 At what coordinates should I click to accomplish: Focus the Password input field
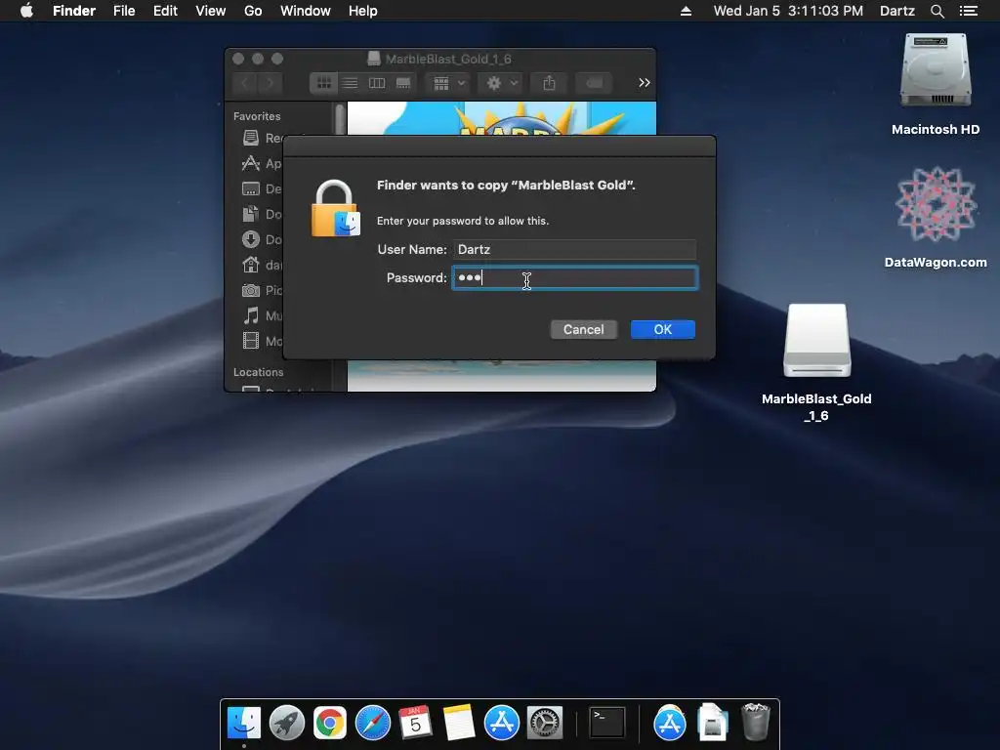tap(574, 278)
